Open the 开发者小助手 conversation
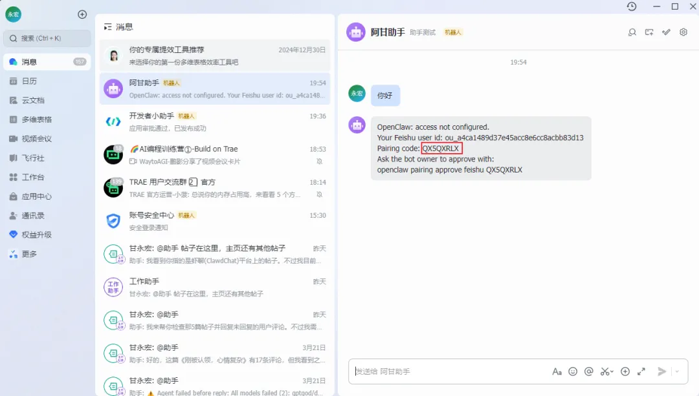699x396 pixels. [215, 122]
